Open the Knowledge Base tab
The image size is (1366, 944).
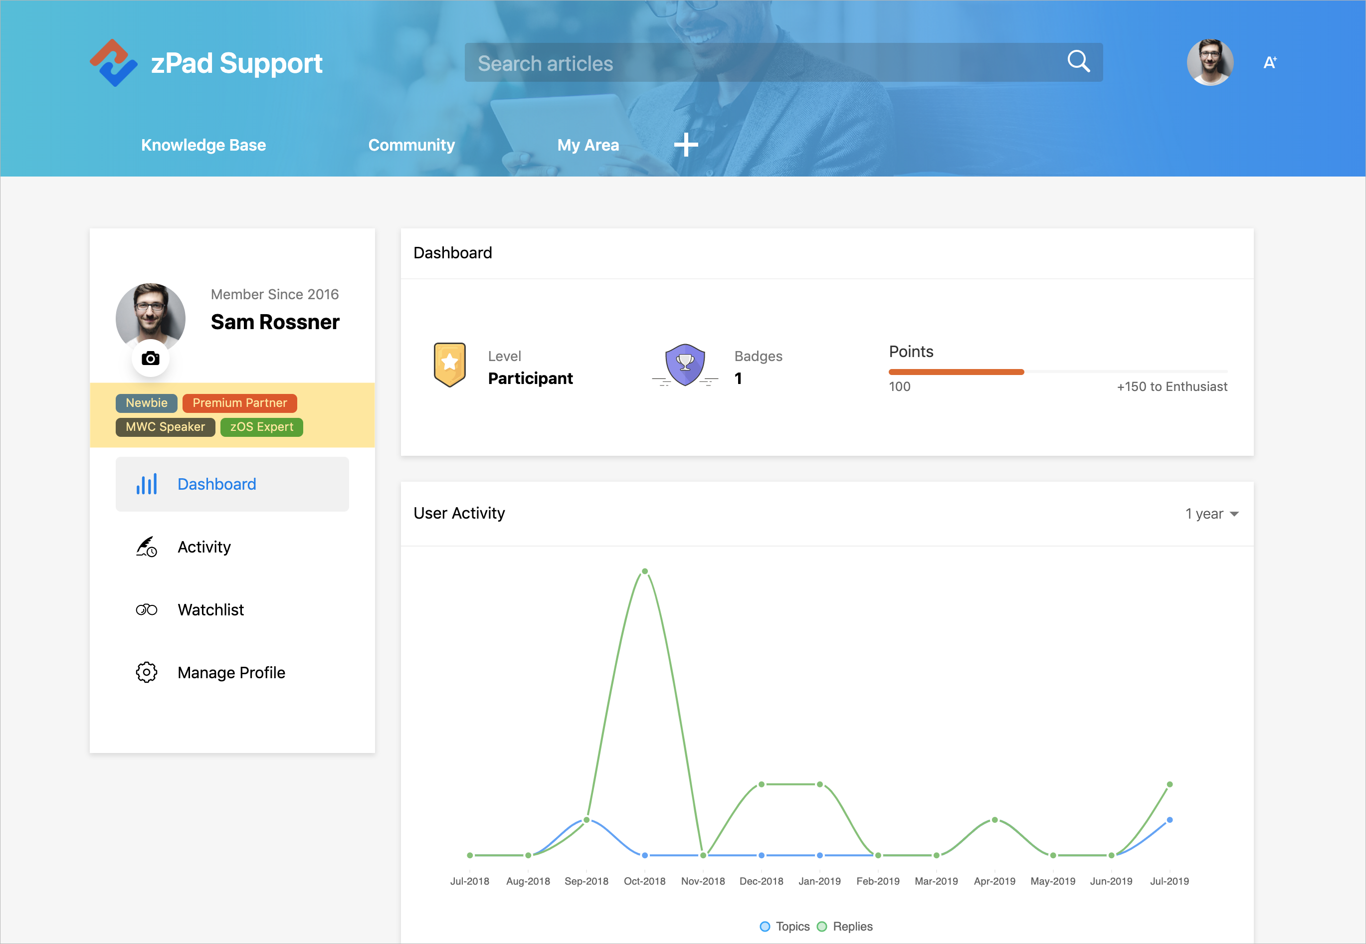(x=203, y=145)
